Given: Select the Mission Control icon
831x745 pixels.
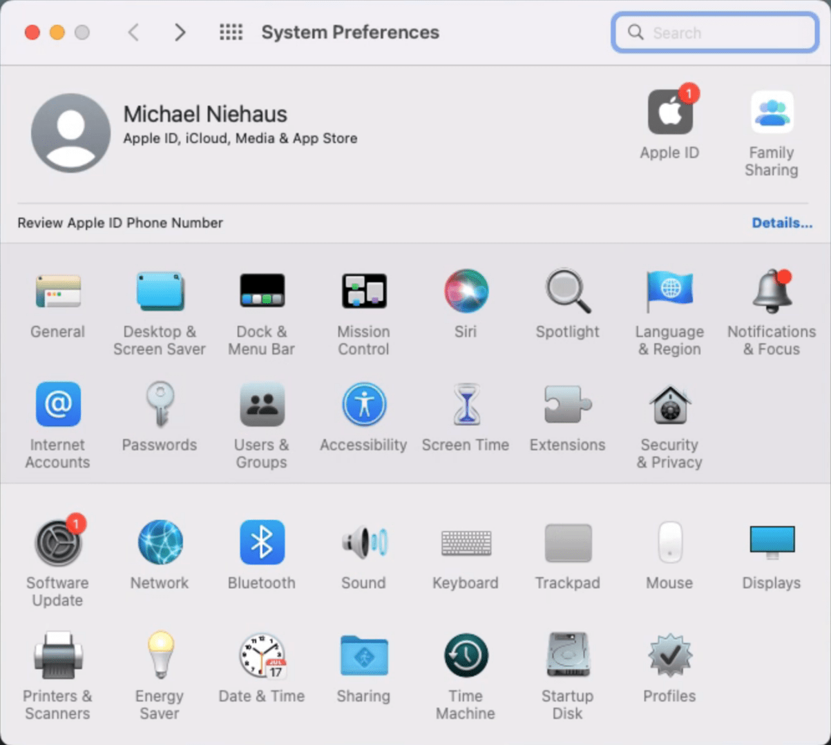Looking at the screenshot, I should 363,292.
